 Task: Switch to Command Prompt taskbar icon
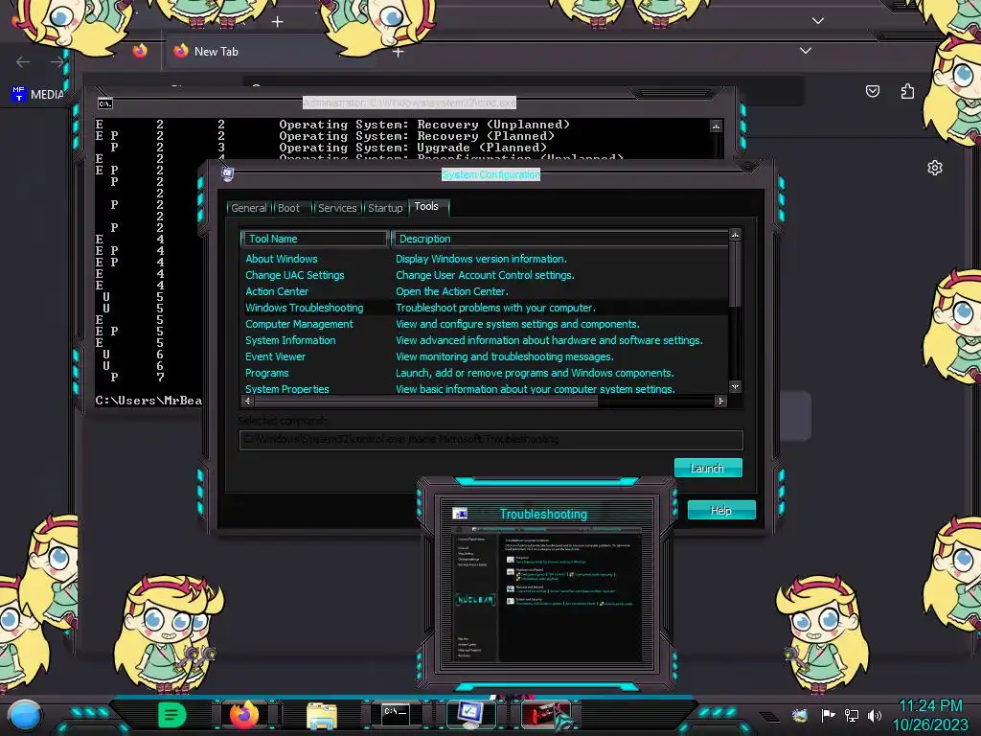pos(396,714)
